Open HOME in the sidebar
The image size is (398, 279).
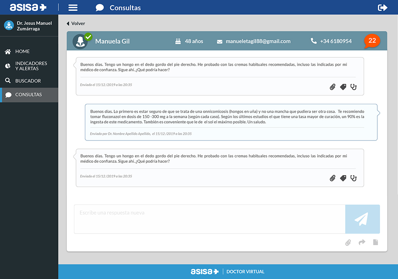coord(22,51)
